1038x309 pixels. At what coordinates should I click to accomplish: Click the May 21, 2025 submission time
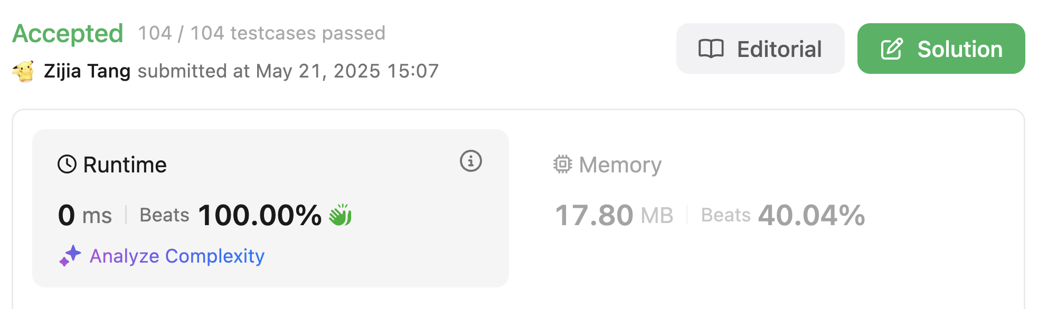[347, 71]
